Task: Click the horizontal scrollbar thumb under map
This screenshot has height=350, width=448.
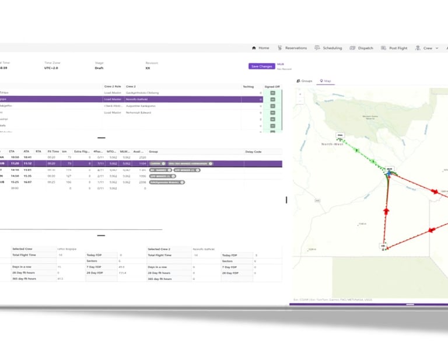Action: pyautogui.click(x=410, y=304)
